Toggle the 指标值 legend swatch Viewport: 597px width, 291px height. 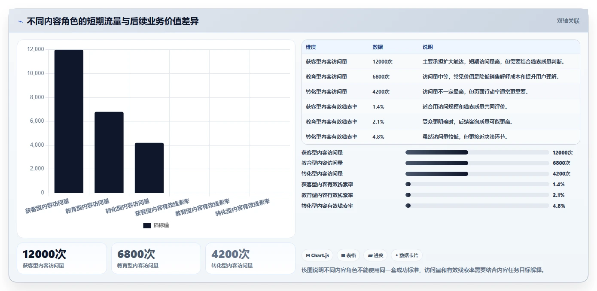click(x=147, y=225)
